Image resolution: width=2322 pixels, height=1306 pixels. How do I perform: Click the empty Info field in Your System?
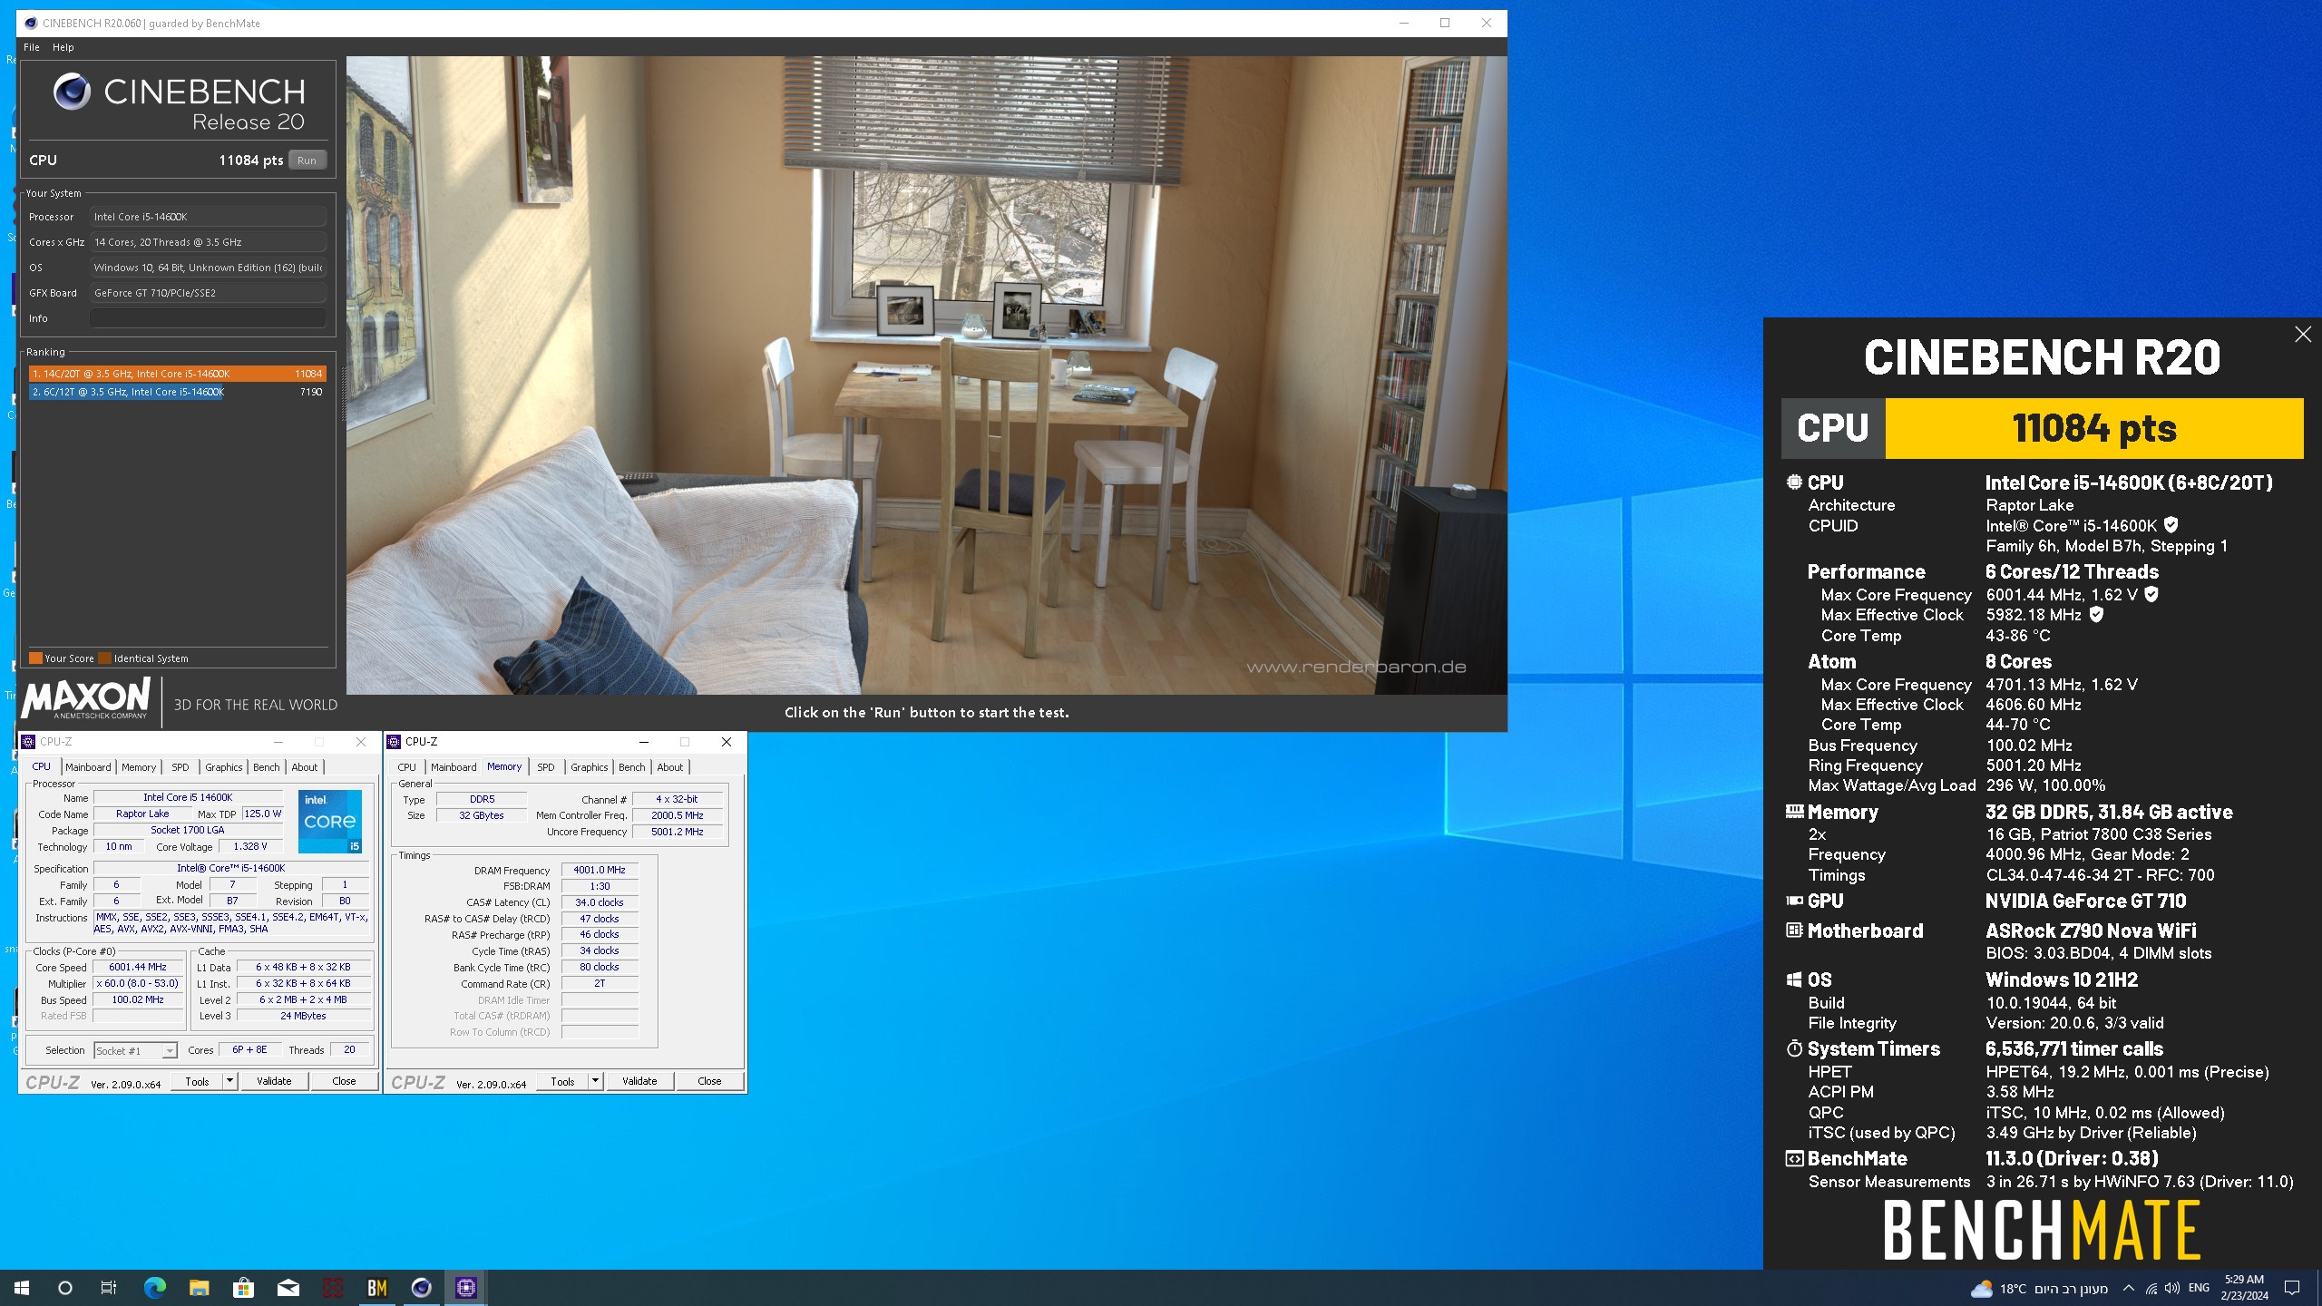pos(208,318)
